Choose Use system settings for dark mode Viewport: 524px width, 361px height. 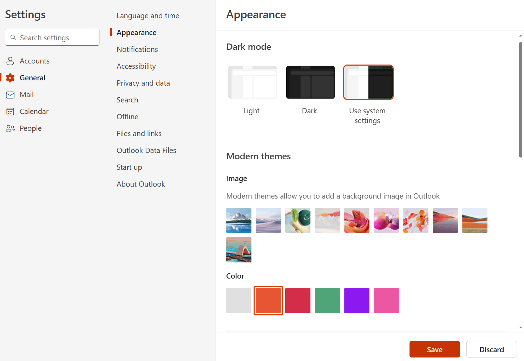coord(368,82)
